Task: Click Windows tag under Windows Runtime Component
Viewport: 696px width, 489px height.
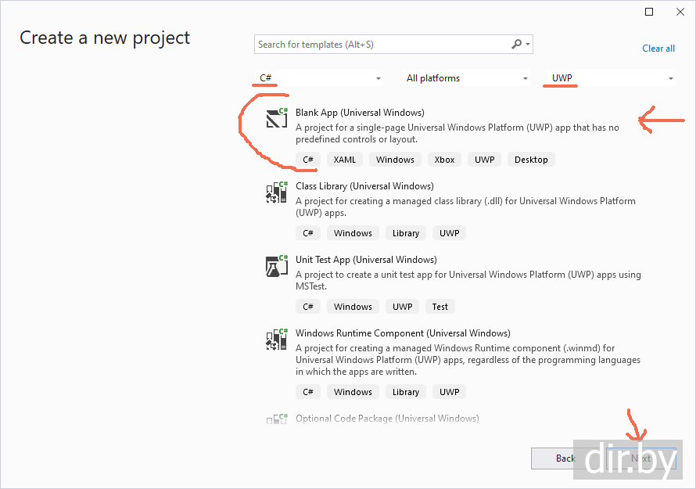Action: point(353,392)
